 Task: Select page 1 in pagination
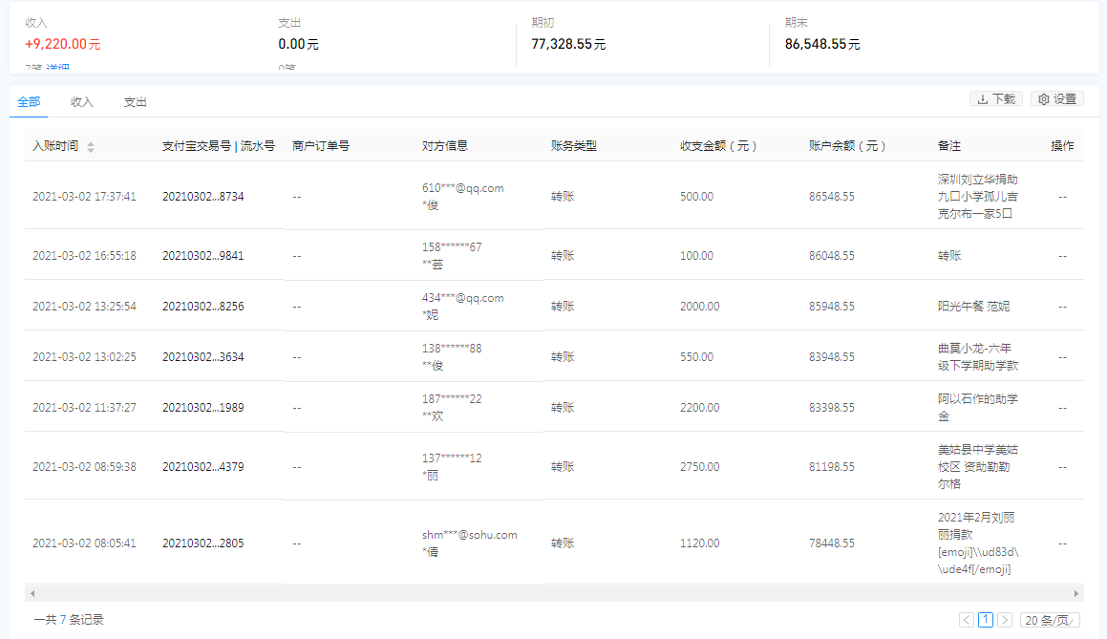[x=986, y=620]
